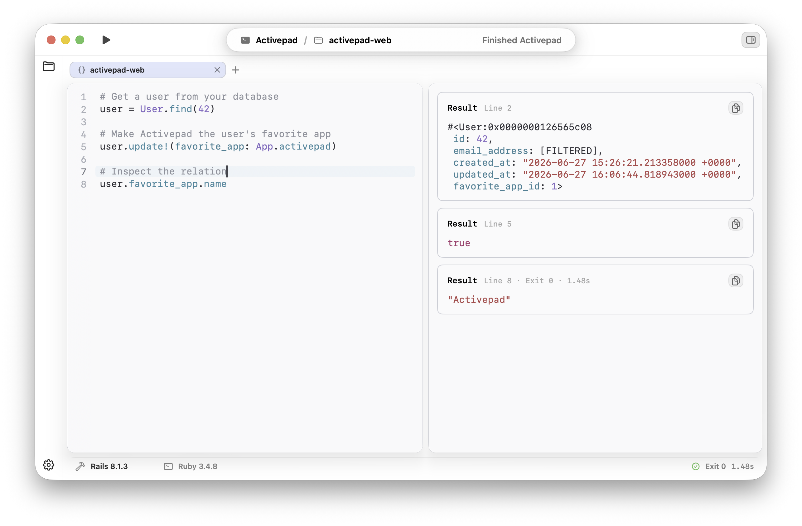Image resolution: width=802 pixels, height=526 pixels.
Task: Click the Finished Activepad status text
Action: click(521, 41)
